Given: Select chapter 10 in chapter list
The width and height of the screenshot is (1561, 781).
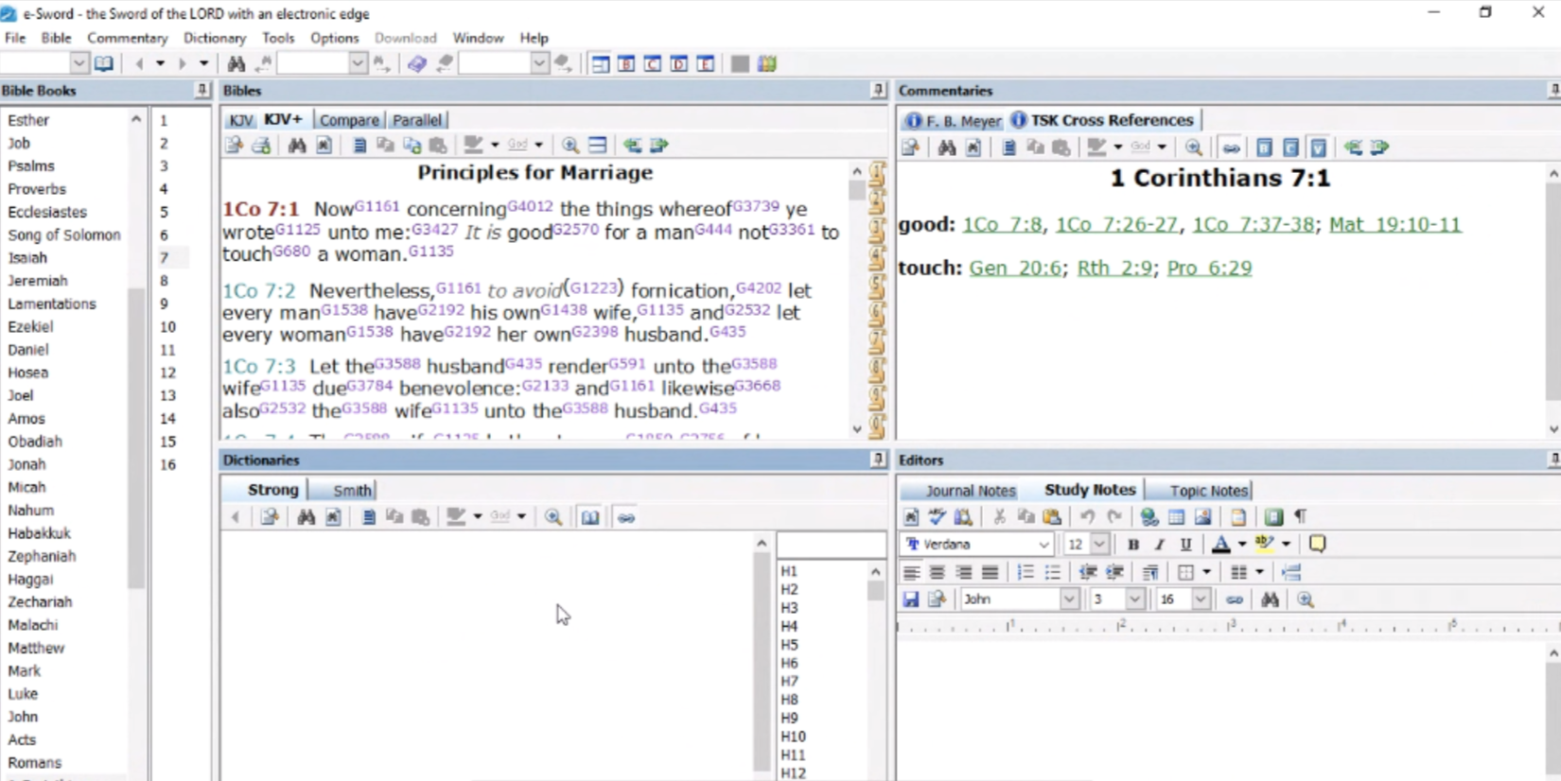Looking at the screenshot, I should tap(167, 326).
